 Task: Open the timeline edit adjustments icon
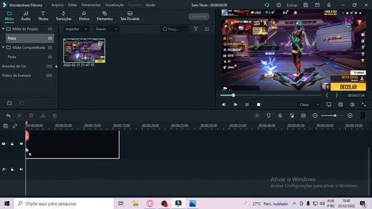click(x=55, y=116)
